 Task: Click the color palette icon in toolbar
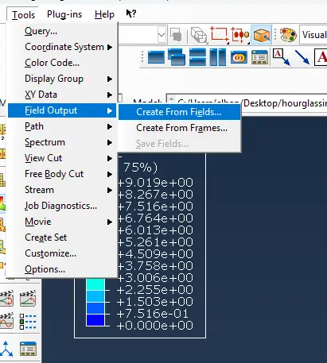point(288,35)
